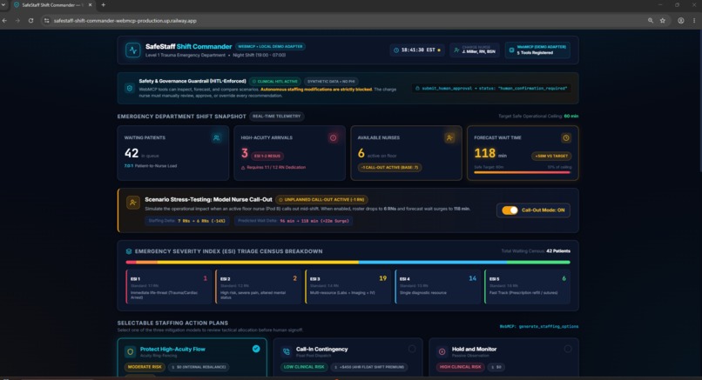The width and height of the screenshot is (702, 380).
Task: Click the yellow ESI 3 segment of triage bar
Action: 258,263
